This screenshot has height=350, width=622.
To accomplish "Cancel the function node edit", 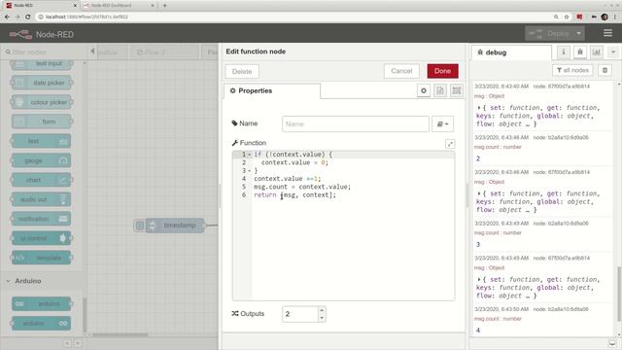I will (x=401, y=71).
